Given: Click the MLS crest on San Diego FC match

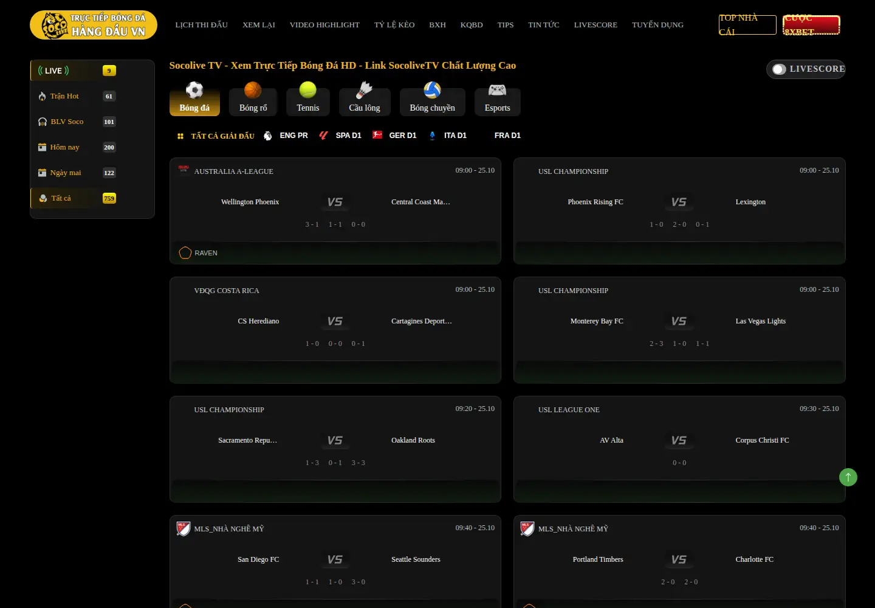Looking at the screenshot, I should (184, 529).
